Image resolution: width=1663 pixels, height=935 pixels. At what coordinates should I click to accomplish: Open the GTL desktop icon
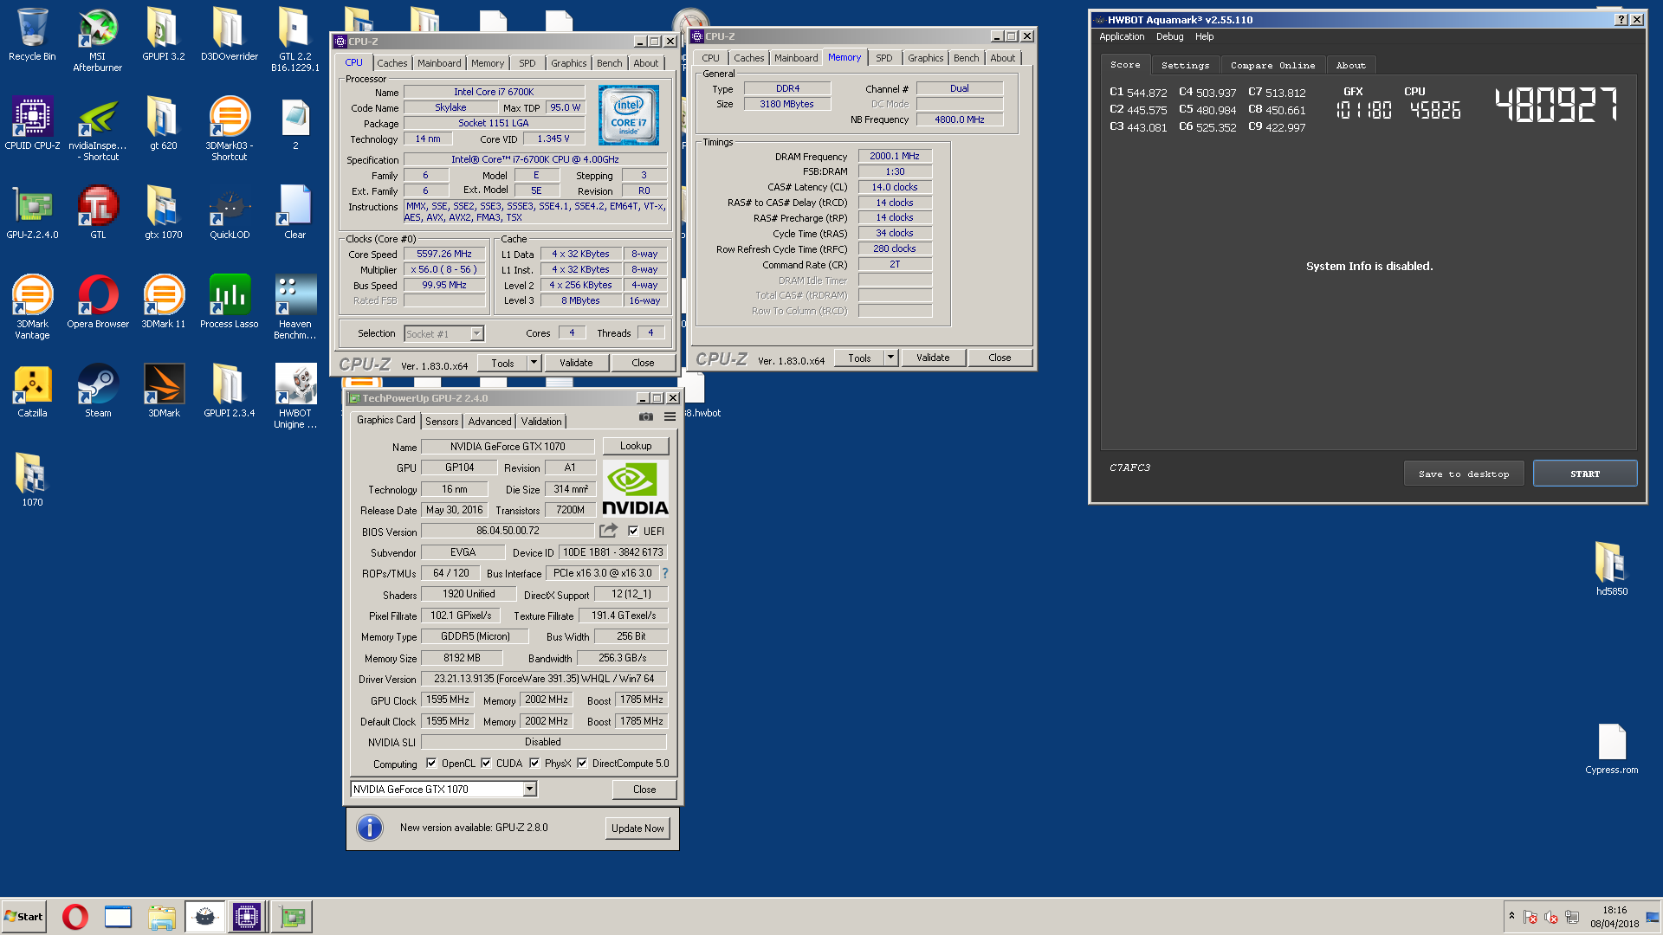[98, 212]
